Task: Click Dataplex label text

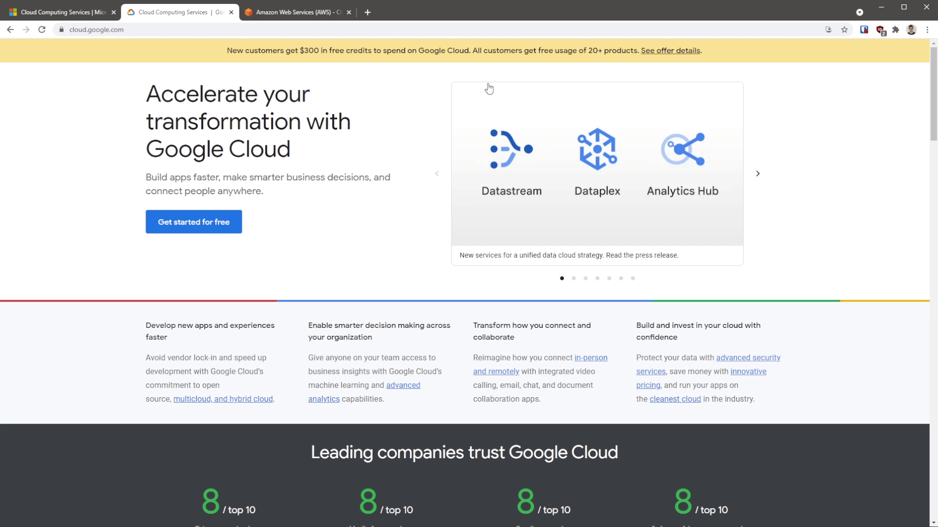Action: coord(597,191)
